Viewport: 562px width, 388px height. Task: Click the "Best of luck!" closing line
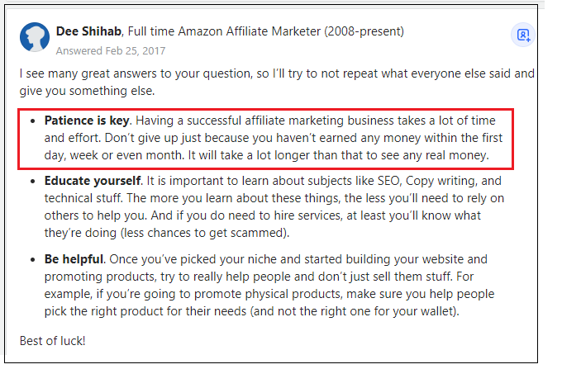(x=52, y=339)
